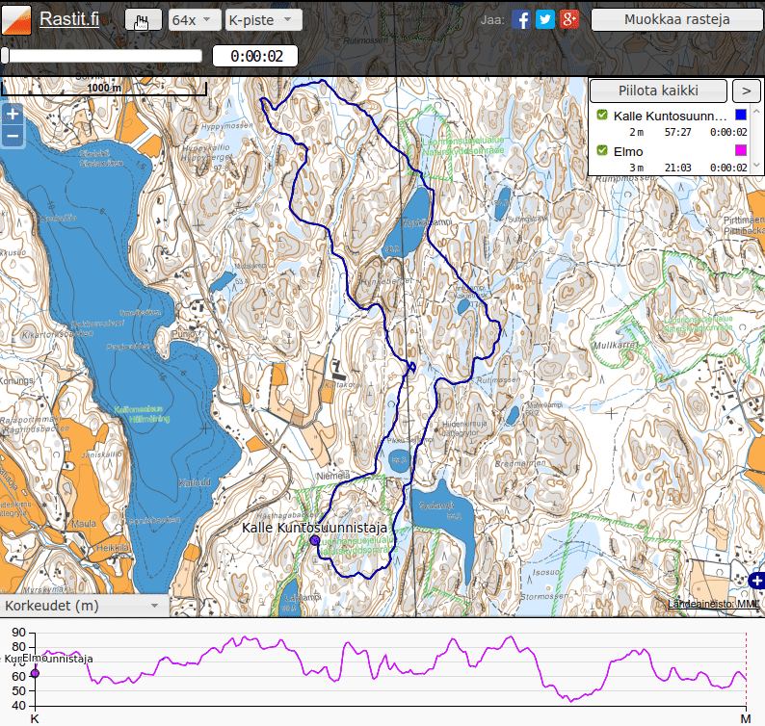The width and height of the screenshot is (765, 726).
Task: Zoom out the map with minus button
Action: [13, 136]
